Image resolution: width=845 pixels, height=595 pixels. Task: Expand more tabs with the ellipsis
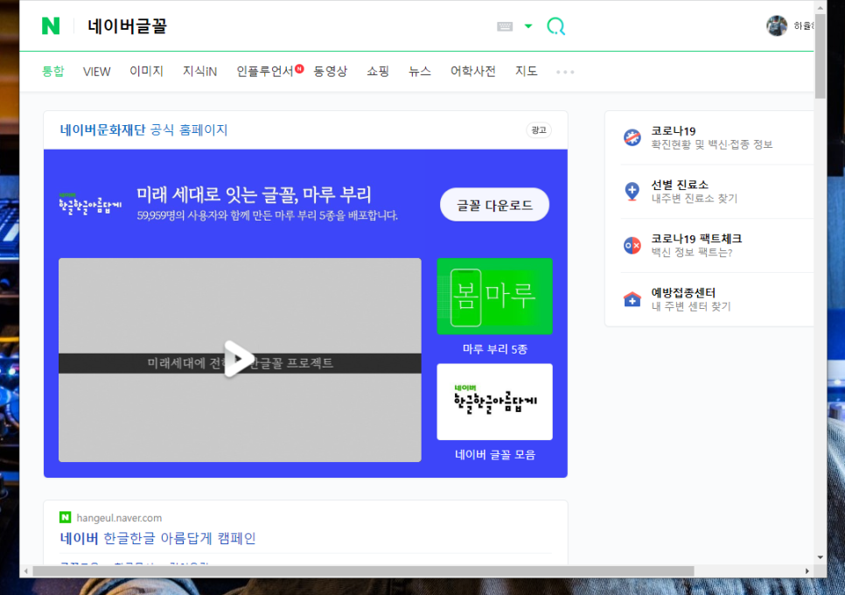point(565,72)
